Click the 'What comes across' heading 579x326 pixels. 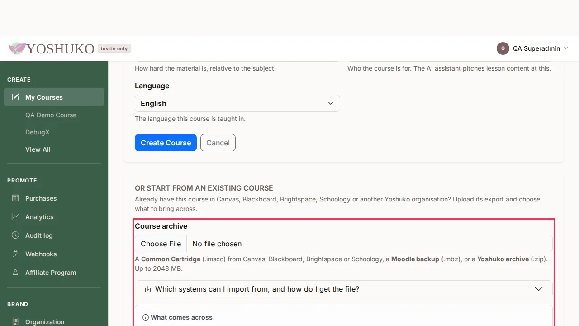click(181, 317)
